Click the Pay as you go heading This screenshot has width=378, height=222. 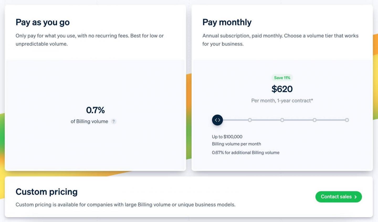[x=43, y=22]
